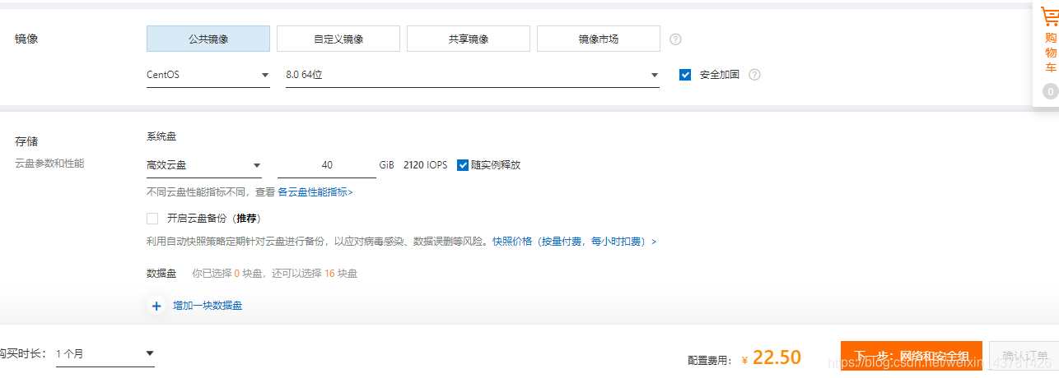The width and height of the screenshot is (1059, 378).
Task: Click the 数据盘 label
Action: coord(161,274)
